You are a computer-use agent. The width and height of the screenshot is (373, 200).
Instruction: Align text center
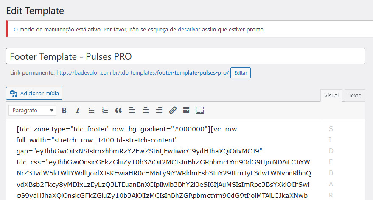click(x=146, y=111)
